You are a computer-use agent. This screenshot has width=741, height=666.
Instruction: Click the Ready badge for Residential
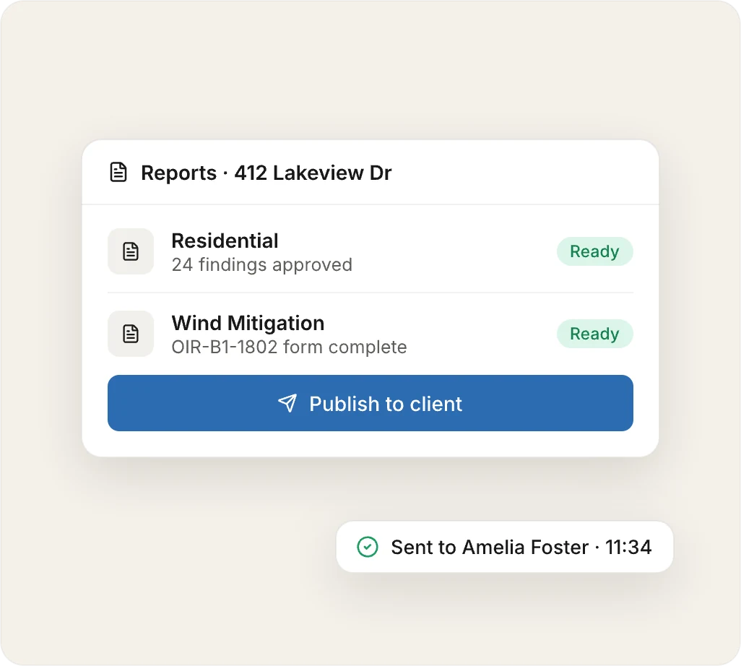click(x=594, y=251)
